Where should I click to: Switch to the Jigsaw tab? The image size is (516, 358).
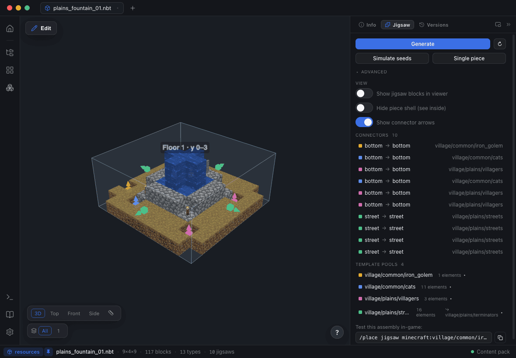[x=397, y=24]
